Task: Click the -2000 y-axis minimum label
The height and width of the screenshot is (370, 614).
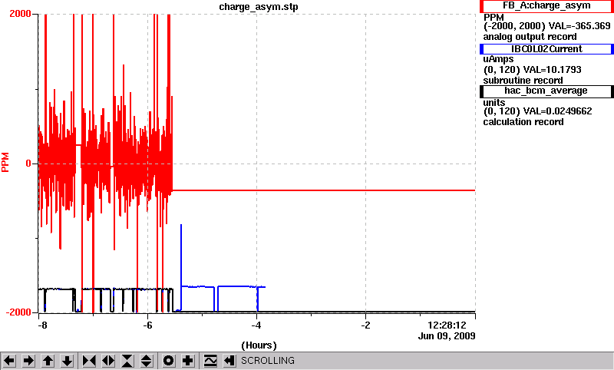Action: (18, 312)
